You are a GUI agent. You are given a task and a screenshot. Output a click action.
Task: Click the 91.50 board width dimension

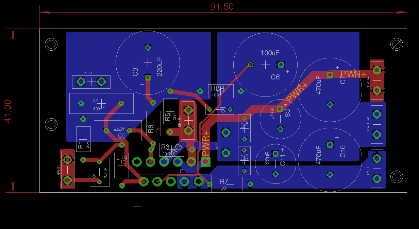[x=222, y=7]
